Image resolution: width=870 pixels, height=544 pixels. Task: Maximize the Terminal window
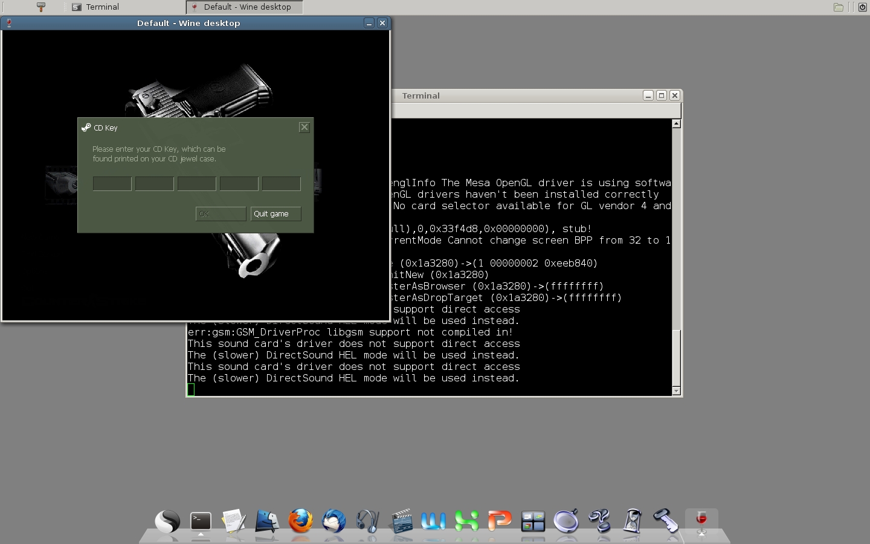(x=662, y=96)
